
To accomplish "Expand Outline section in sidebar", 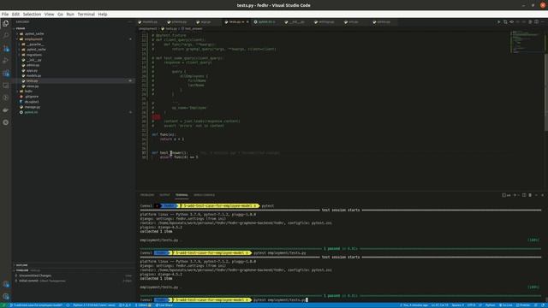I will coord(21,265).
